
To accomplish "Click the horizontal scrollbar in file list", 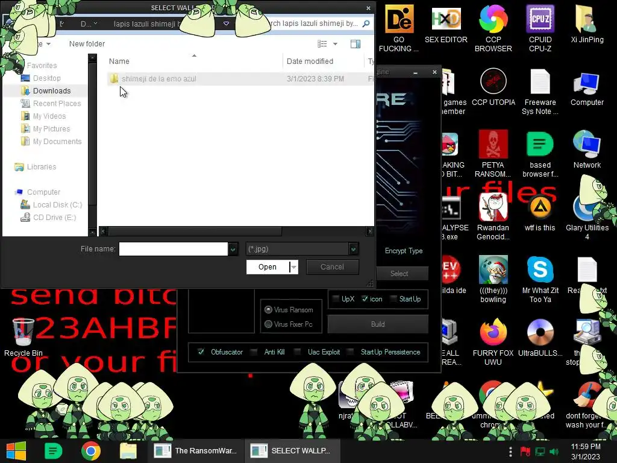I will (x=195, y=231).
